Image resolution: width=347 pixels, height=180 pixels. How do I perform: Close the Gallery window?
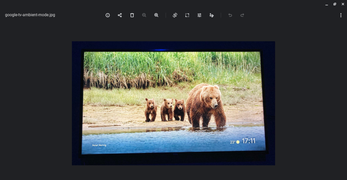pos(343,4)
